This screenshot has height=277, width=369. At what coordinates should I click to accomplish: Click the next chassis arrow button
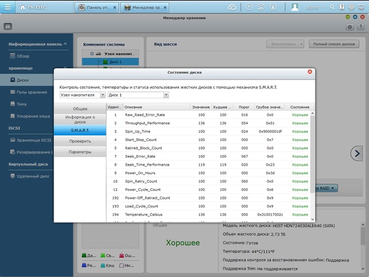coord(356,153)
